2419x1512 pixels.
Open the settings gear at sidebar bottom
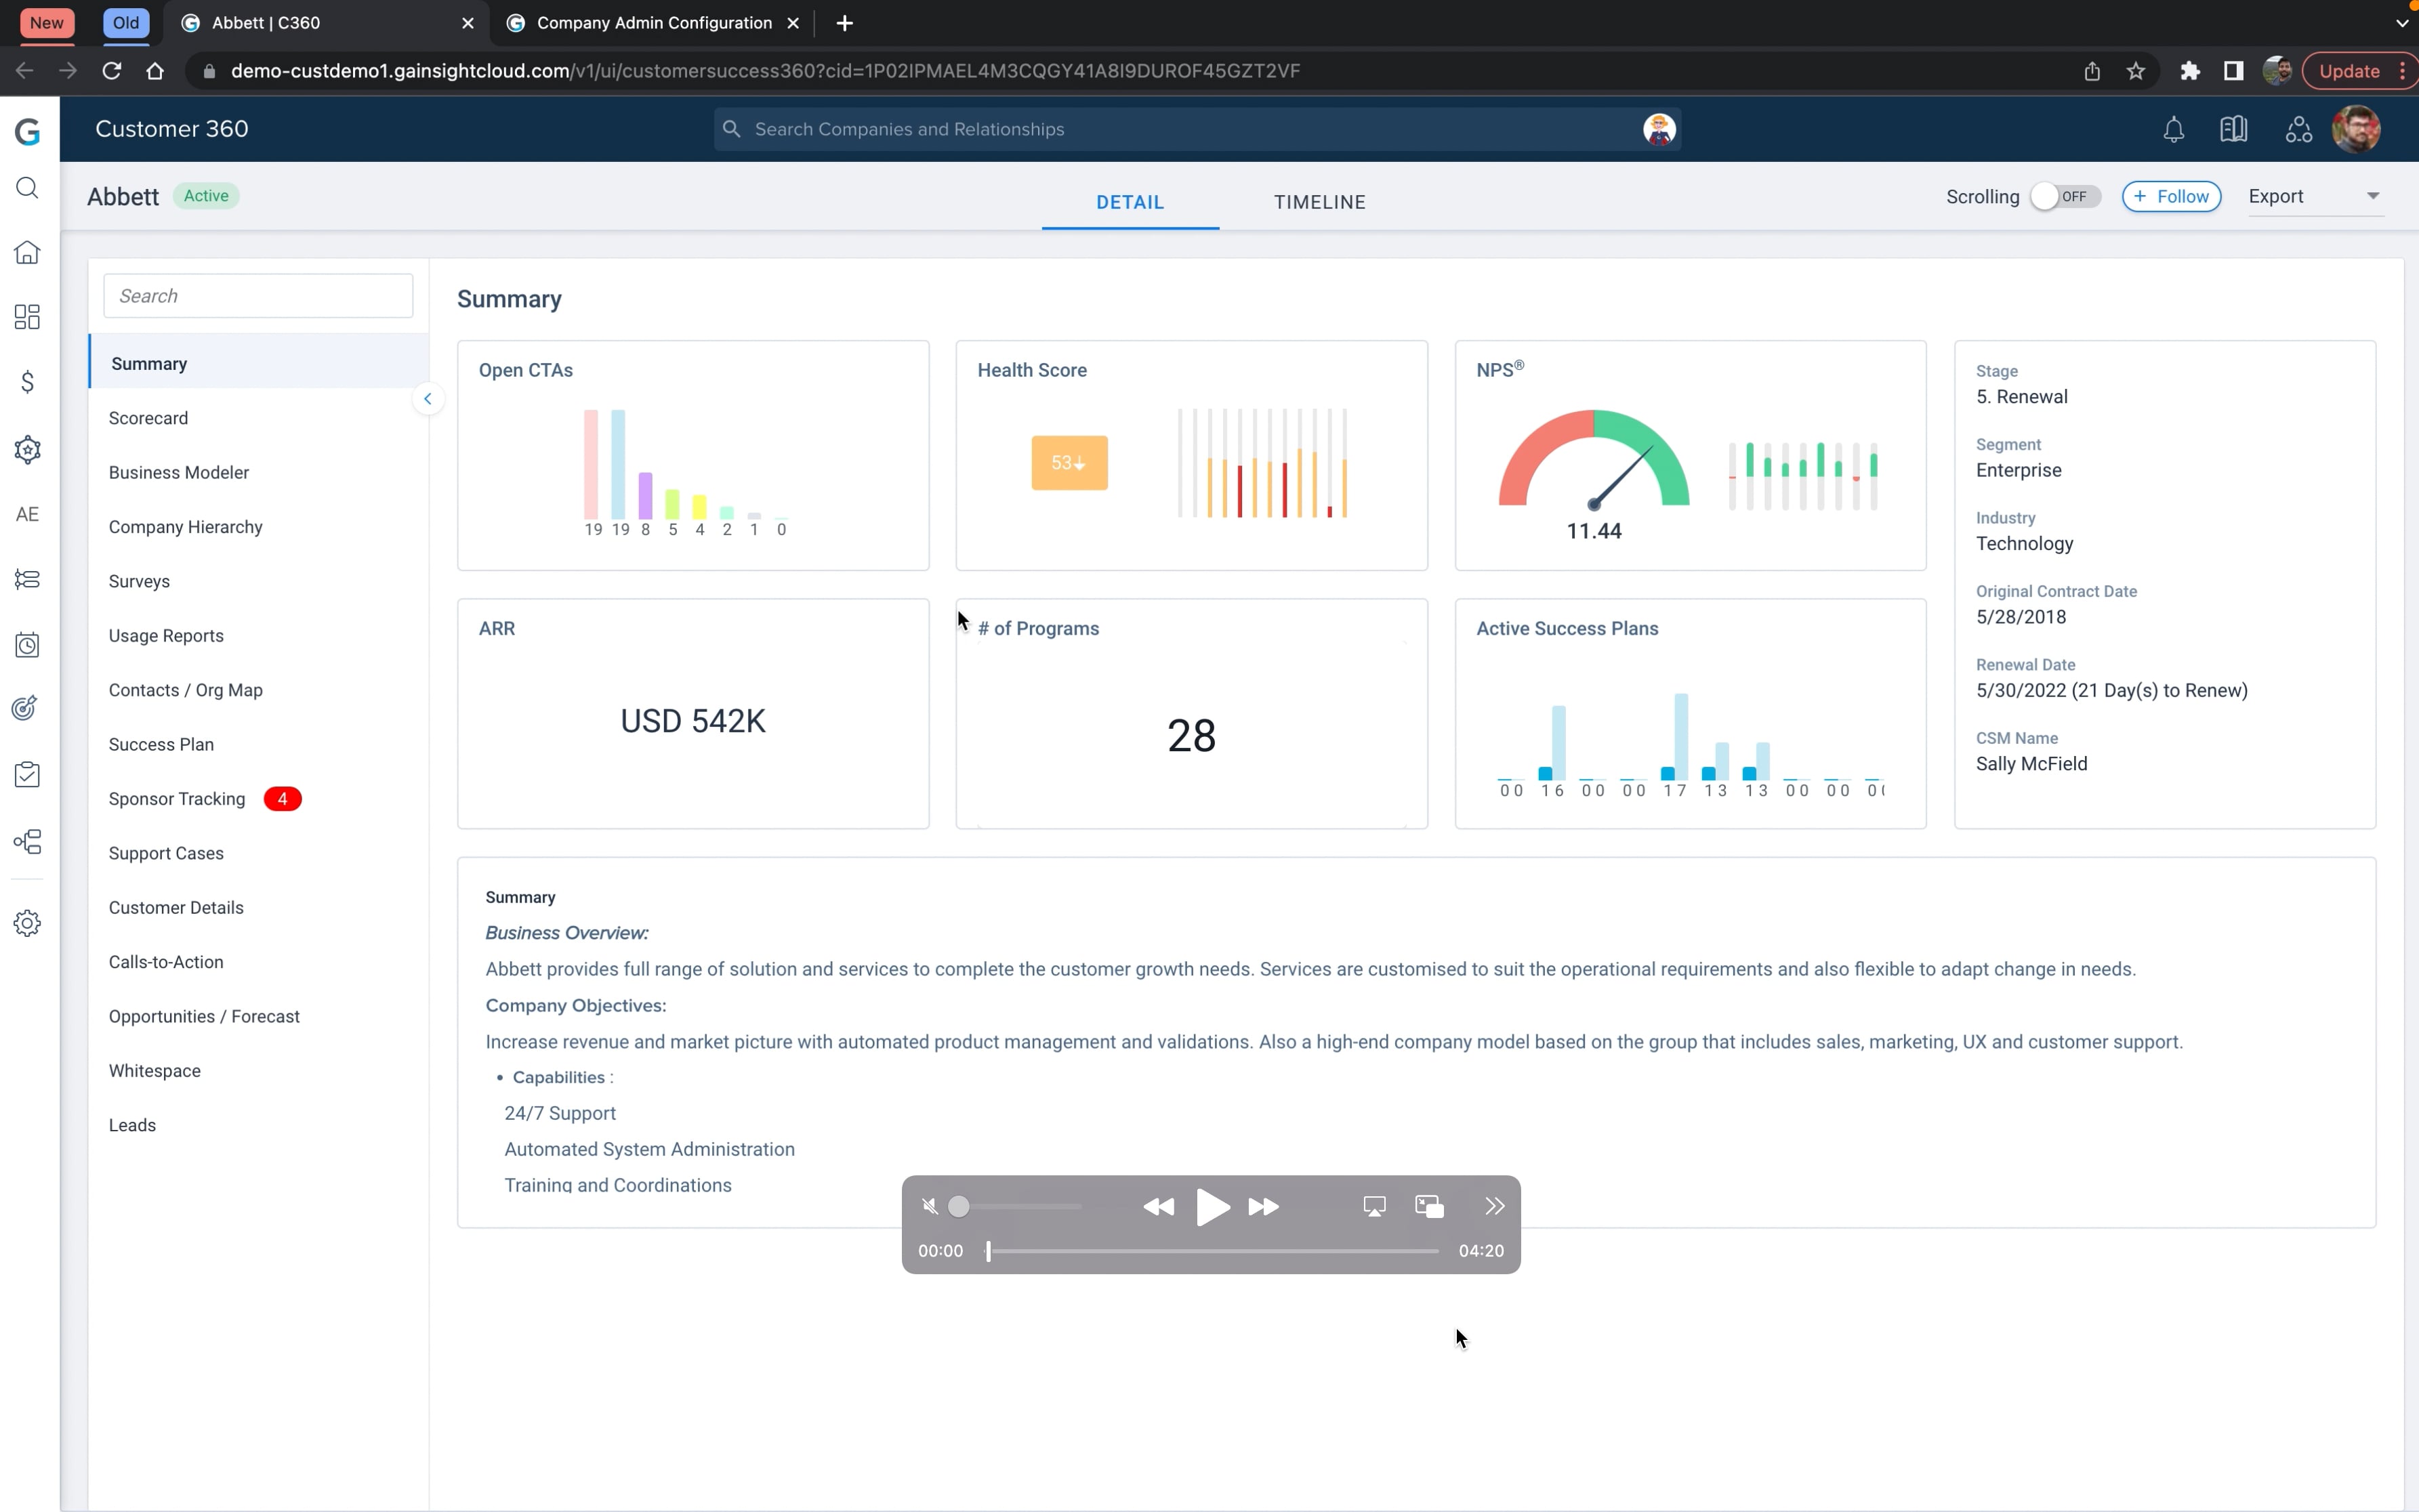pyautogui.click(x=27, y=923)
